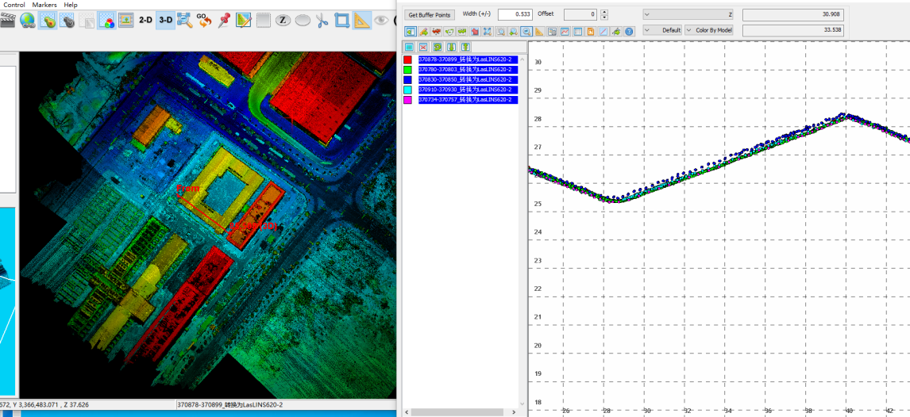Click the red swatch of first layer
Viewport: 910px width, 417px height.
pos(408,59)
